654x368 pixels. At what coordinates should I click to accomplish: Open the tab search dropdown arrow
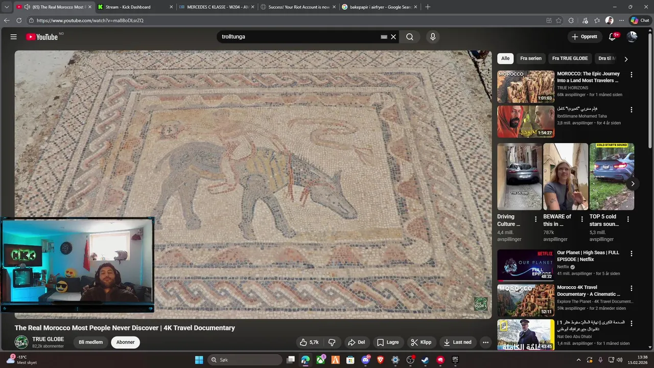(x=6, y=7)
